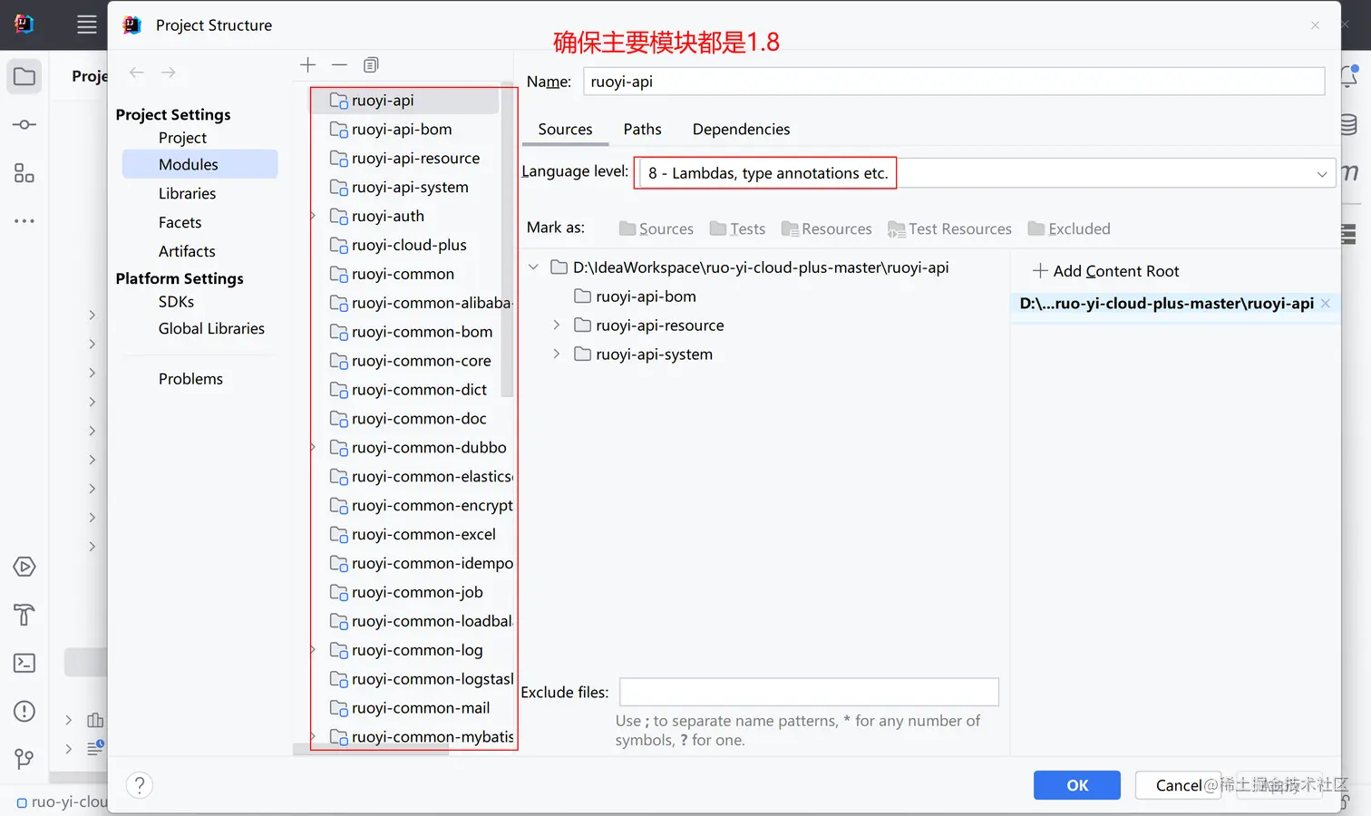1371x816 pixels.
Task: Select the ruoyi-common-excel module
Action: point(413,534)
